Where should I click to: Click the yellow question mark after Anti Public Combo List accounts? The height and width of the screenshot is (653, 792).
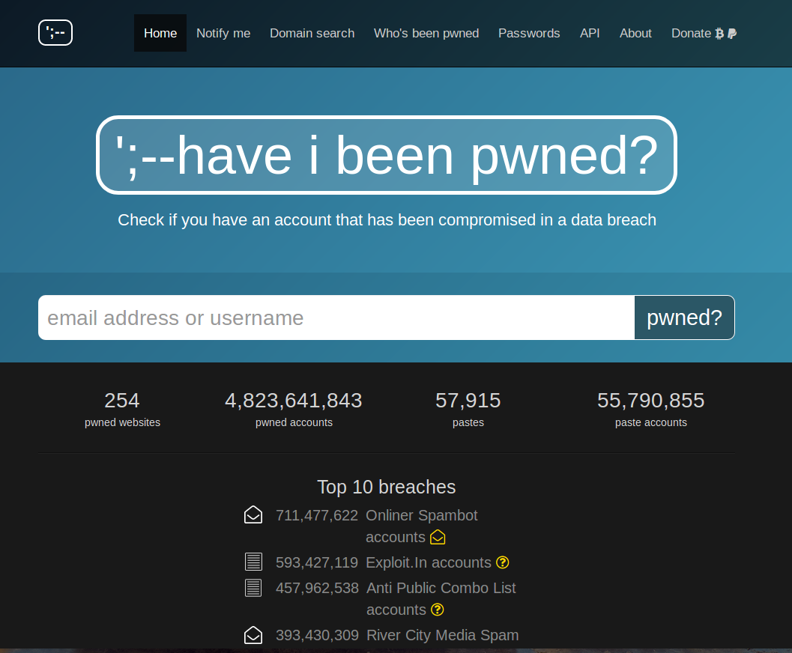pos(438,610)
